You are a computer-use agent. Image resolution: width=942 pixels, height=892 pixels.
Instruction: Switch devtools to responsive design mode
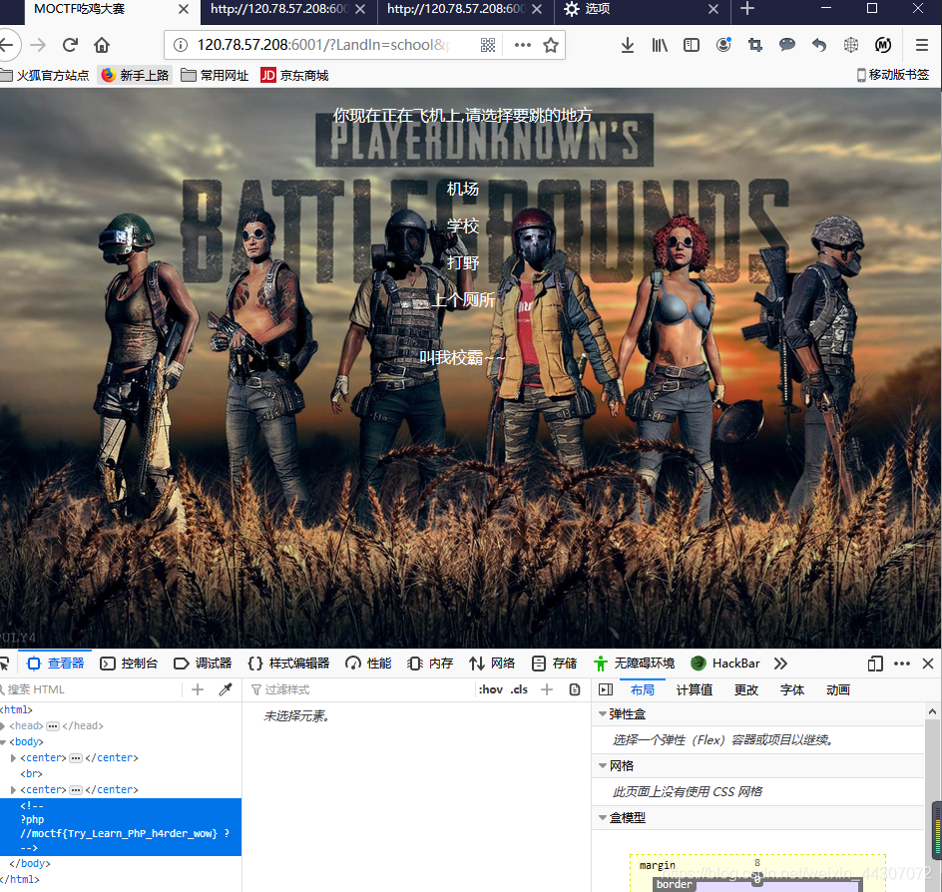[x=875, y=664]
